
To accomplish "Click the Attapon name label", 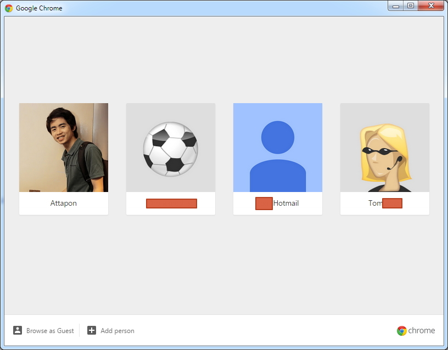I will point(64,204).
